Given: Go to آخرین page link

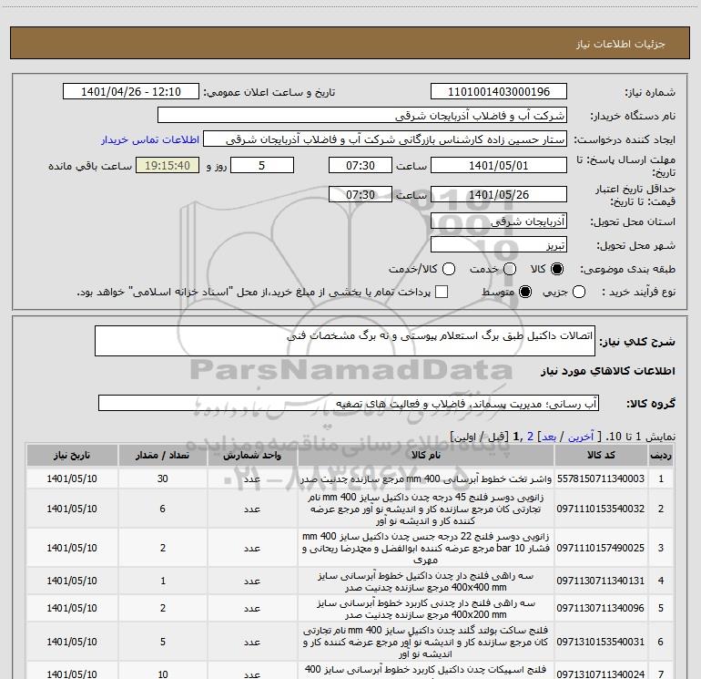Looking at the screenshot, I should (581, 437).
